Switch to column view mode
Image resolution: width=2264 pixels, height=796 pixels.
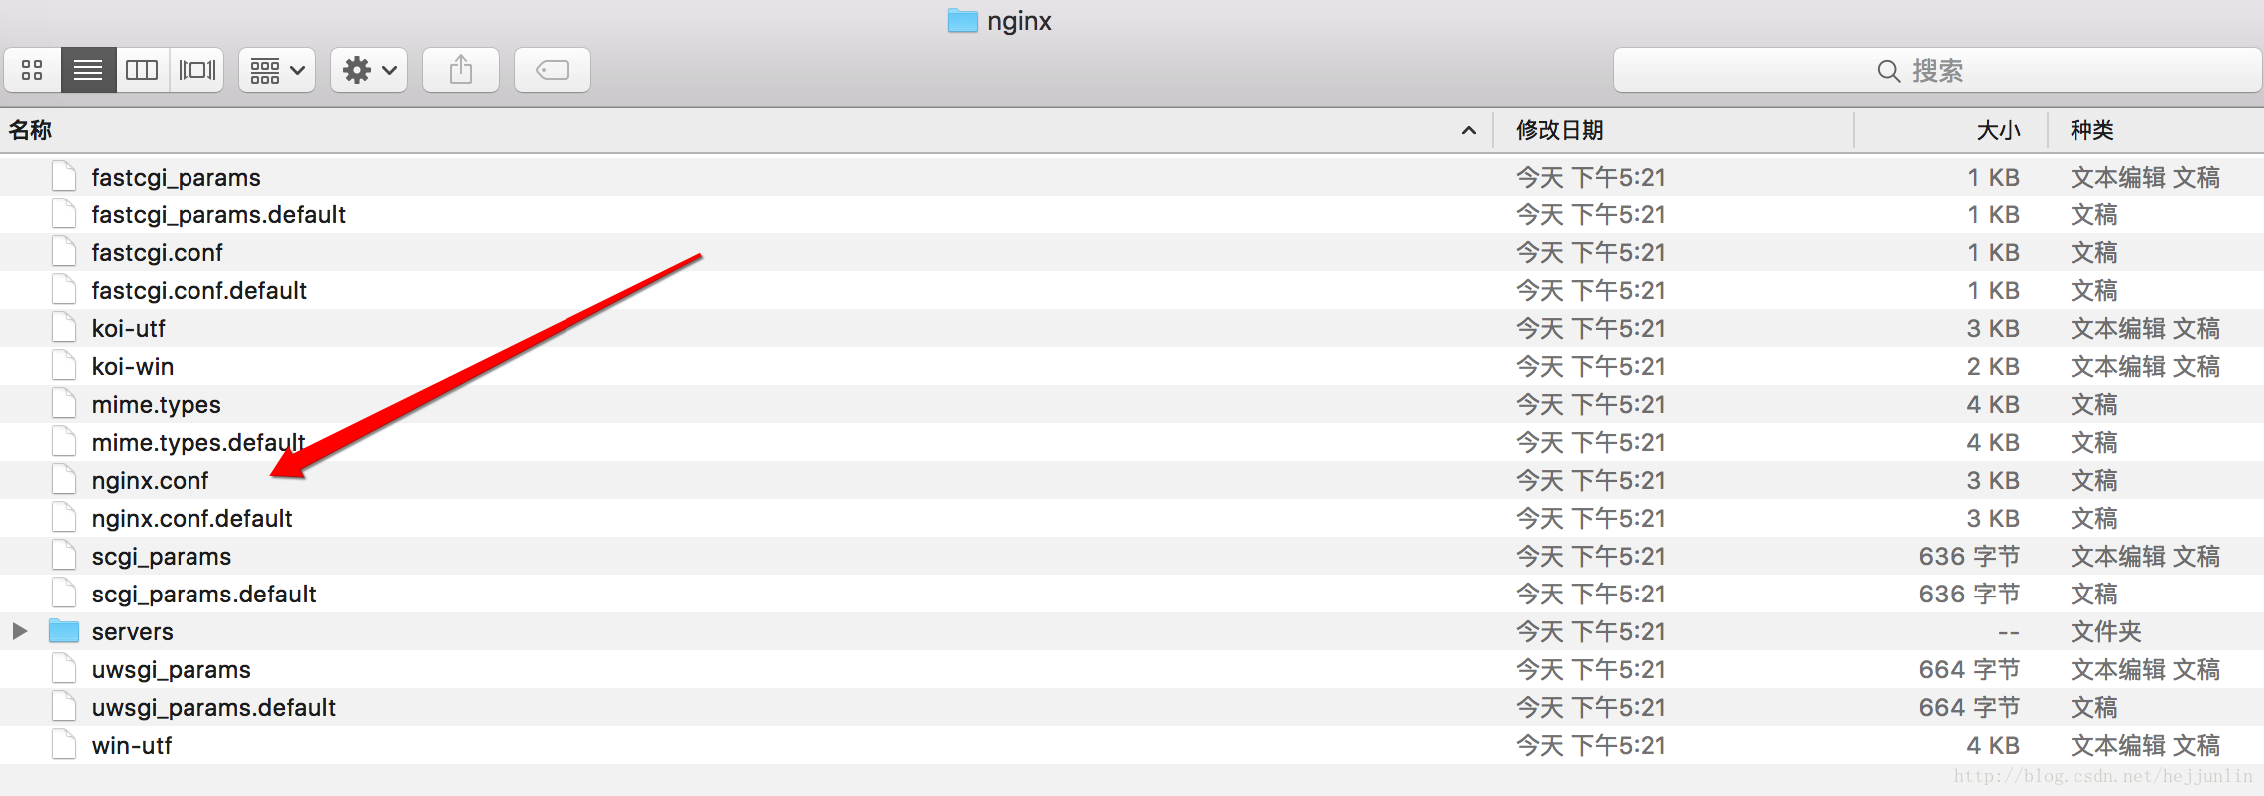142,70
